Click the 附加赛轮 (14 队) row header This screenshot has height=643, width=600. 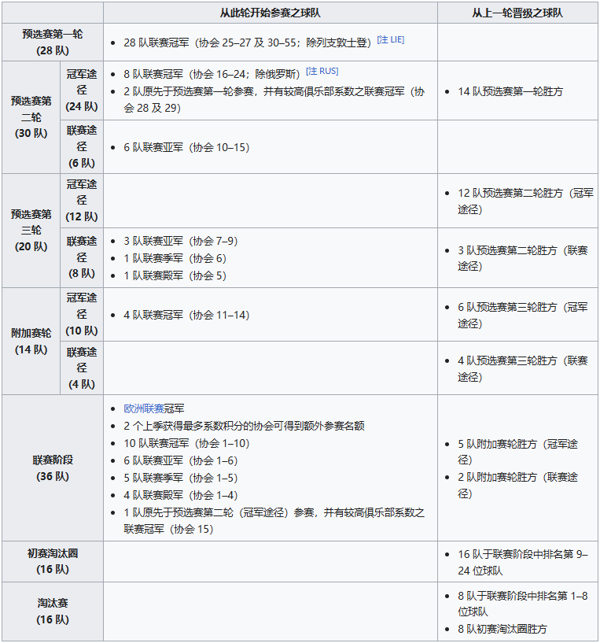click(31, 341)
